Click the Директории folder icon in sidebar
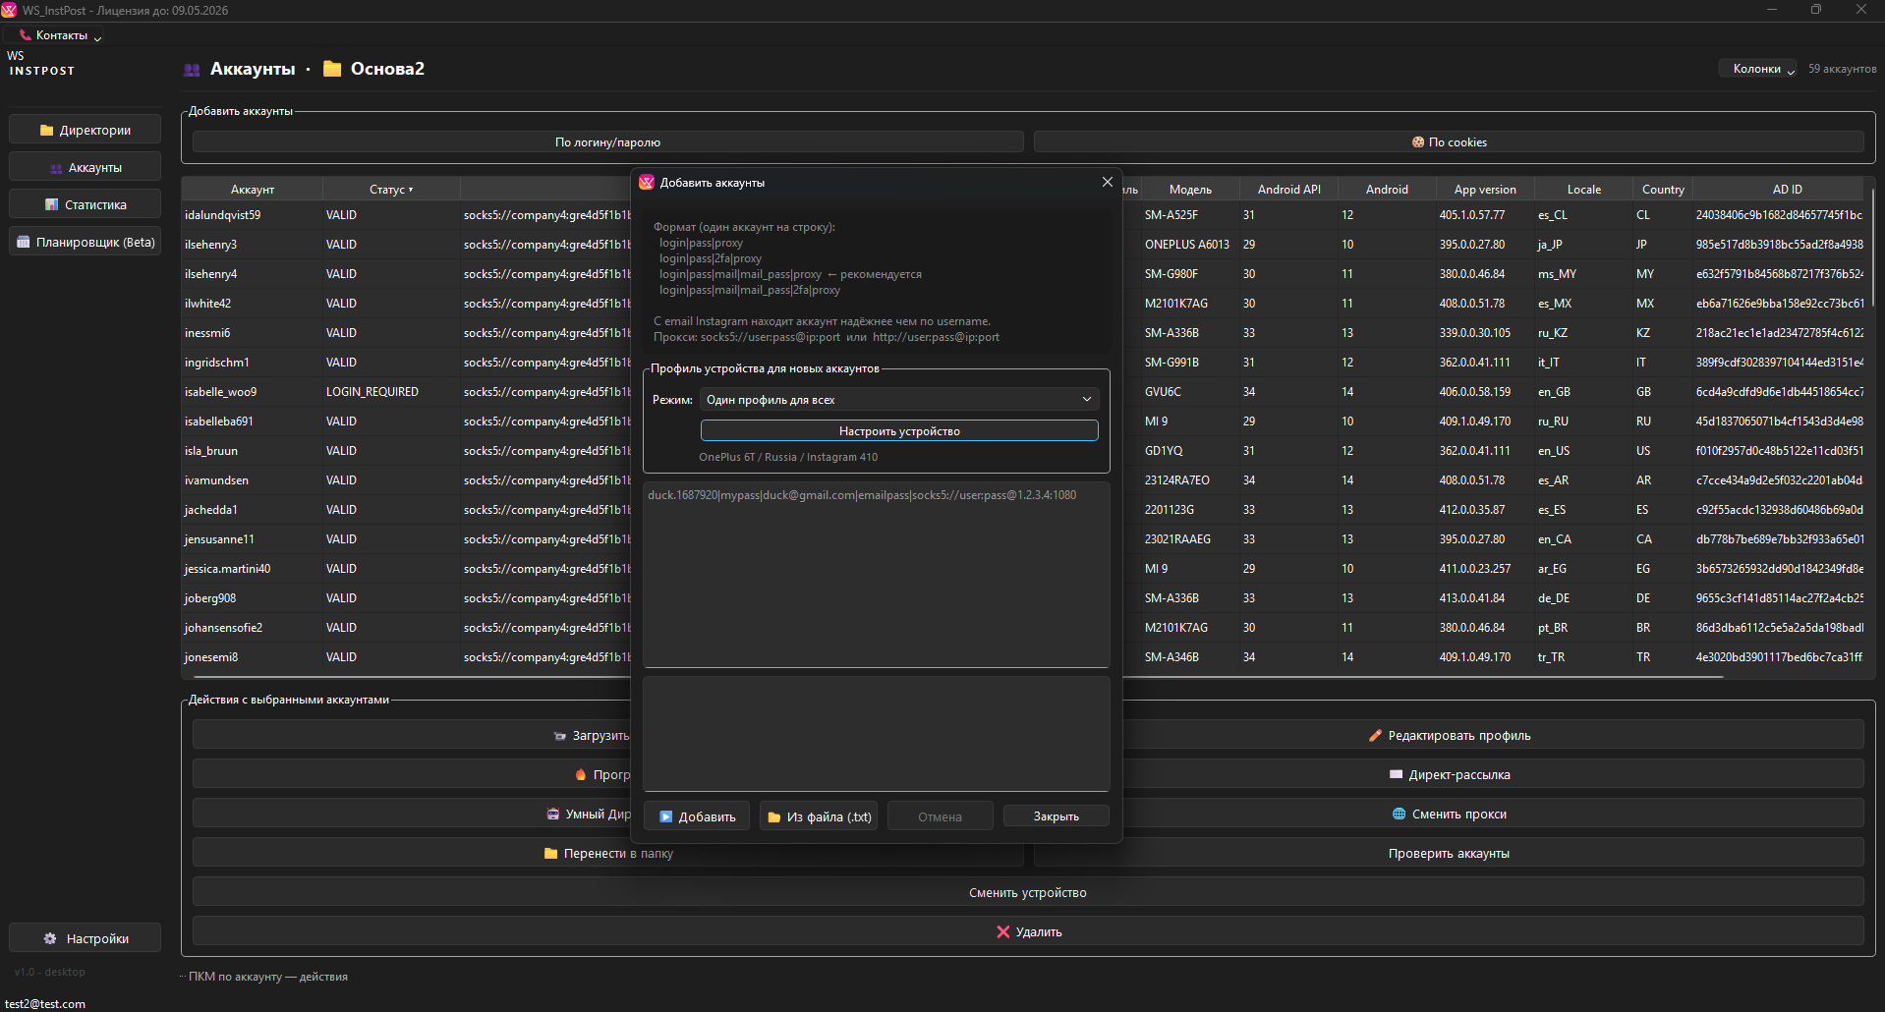 tap(47, 131)
